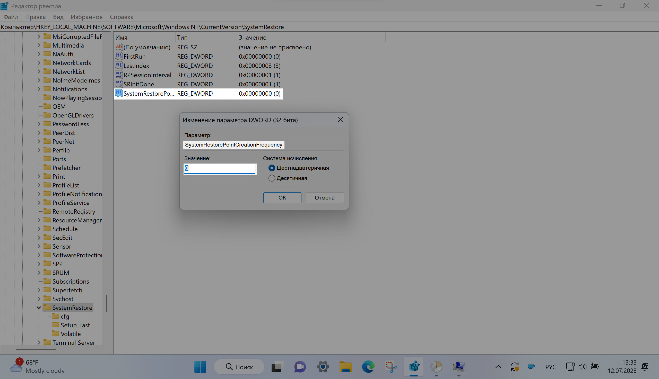
Task: Select the RPSessionInterval DWORD icon
Action: (119, 75)
